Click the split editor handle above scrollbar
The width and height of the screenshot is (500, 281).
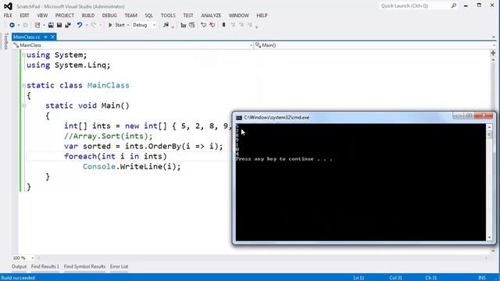pyautogui.click(x=493, y=53)
